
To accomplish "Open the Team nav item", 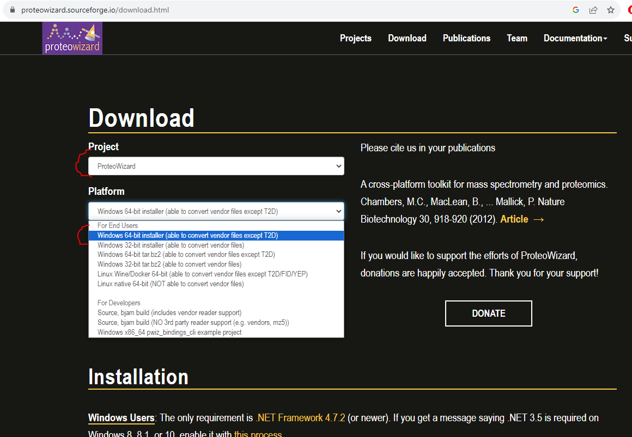I will point(517,38).
